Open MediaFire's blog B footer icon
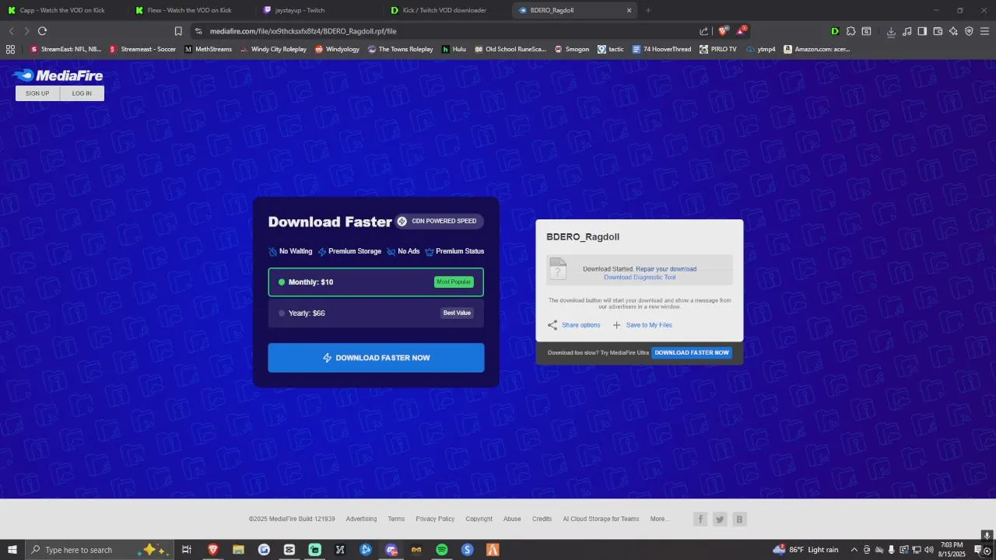Screen dimensions: 996x560 tap(739, 520)
